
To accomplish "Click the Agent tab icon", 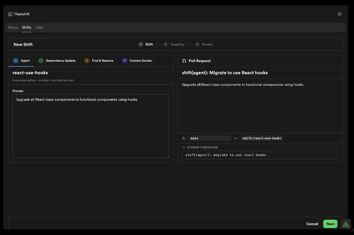I will pyautogui.click(x=16, y=61).
